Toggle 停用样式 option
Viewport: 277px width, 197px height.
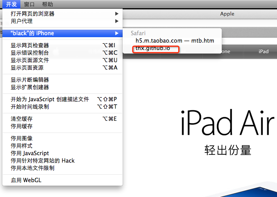click(62, 146)
